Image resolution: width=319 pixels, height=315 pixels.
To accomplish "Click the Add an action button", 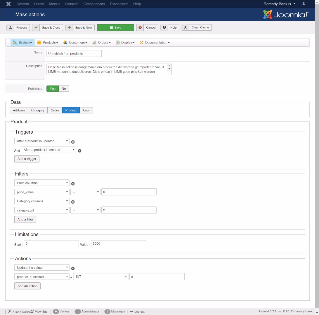I will tap(27, 286).
